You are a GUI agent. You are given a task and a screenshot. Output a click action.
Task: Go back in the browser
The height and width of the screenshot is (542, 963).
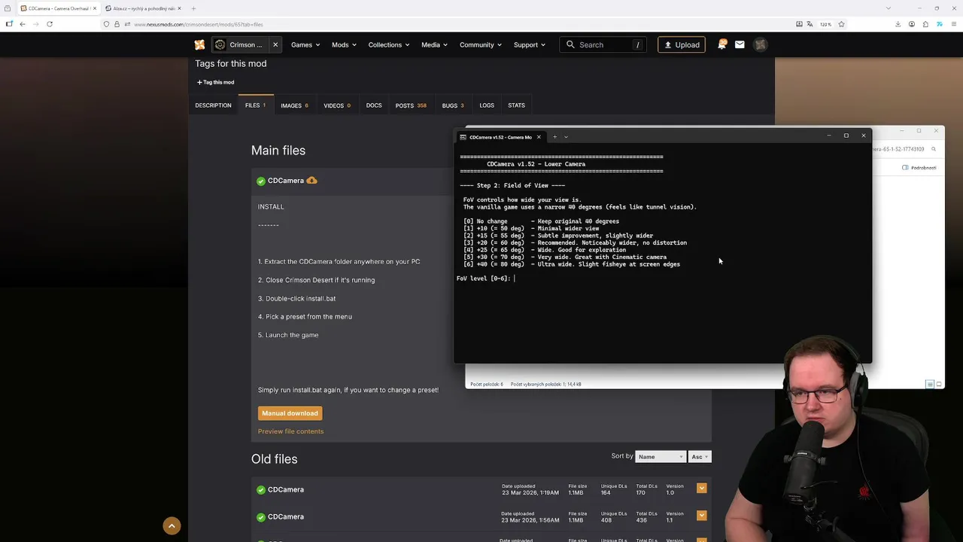[x=23, y=24]
